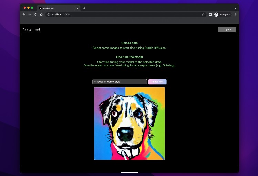
Task: Click the browser forward arrow
Action: (x=30, y=15)
